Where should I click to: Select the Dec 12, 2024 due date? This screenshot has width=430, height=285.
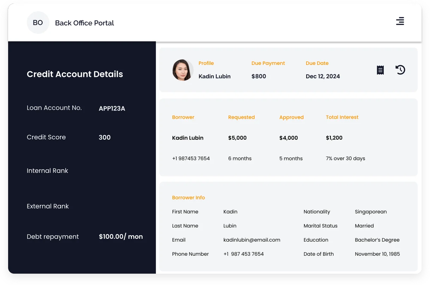click(x=323, y=76)
